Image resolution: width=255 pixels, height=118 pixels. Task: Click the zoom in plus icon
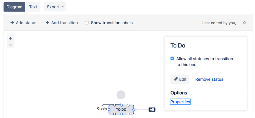pos(10,38)
